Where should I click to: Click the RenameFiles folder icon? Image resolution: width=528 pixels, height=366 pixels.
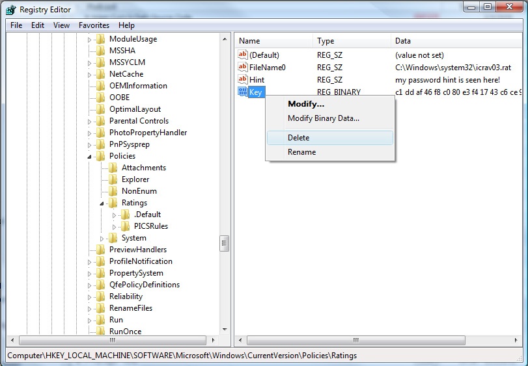pos(100,308)
